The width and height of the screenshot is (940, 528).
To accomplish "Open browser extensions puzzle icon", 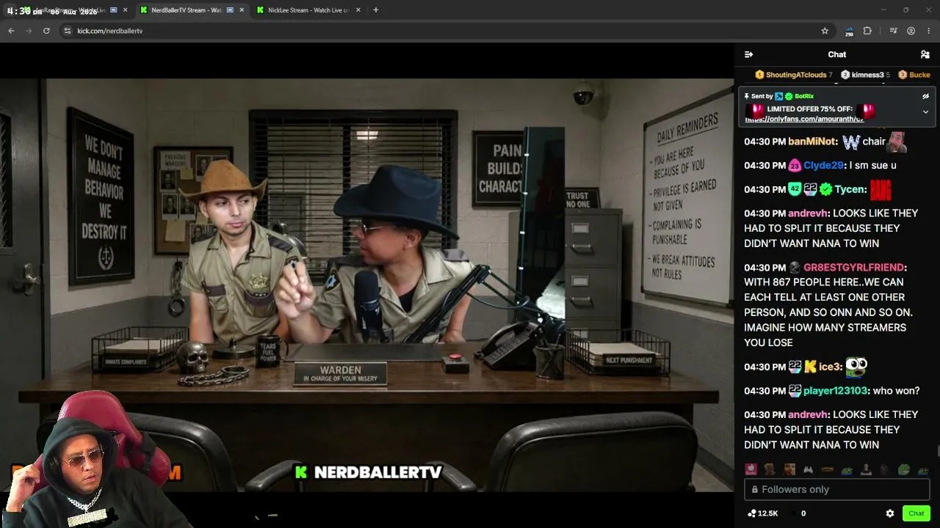I will [x=867, y=31].
